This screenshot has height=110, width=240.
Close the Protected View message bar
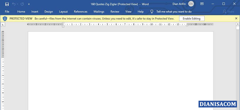[236, 18]
